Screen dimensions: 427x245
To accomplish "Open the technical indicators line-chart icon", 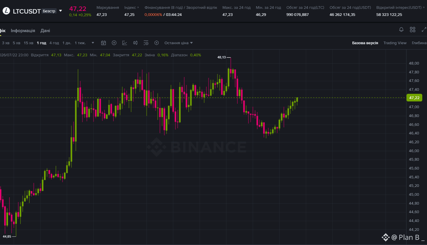I will (125, 43).
